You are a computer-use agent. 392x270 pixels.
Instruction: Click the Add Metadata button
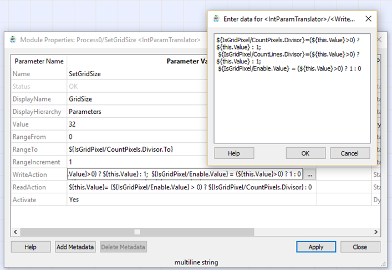(75, 247)
